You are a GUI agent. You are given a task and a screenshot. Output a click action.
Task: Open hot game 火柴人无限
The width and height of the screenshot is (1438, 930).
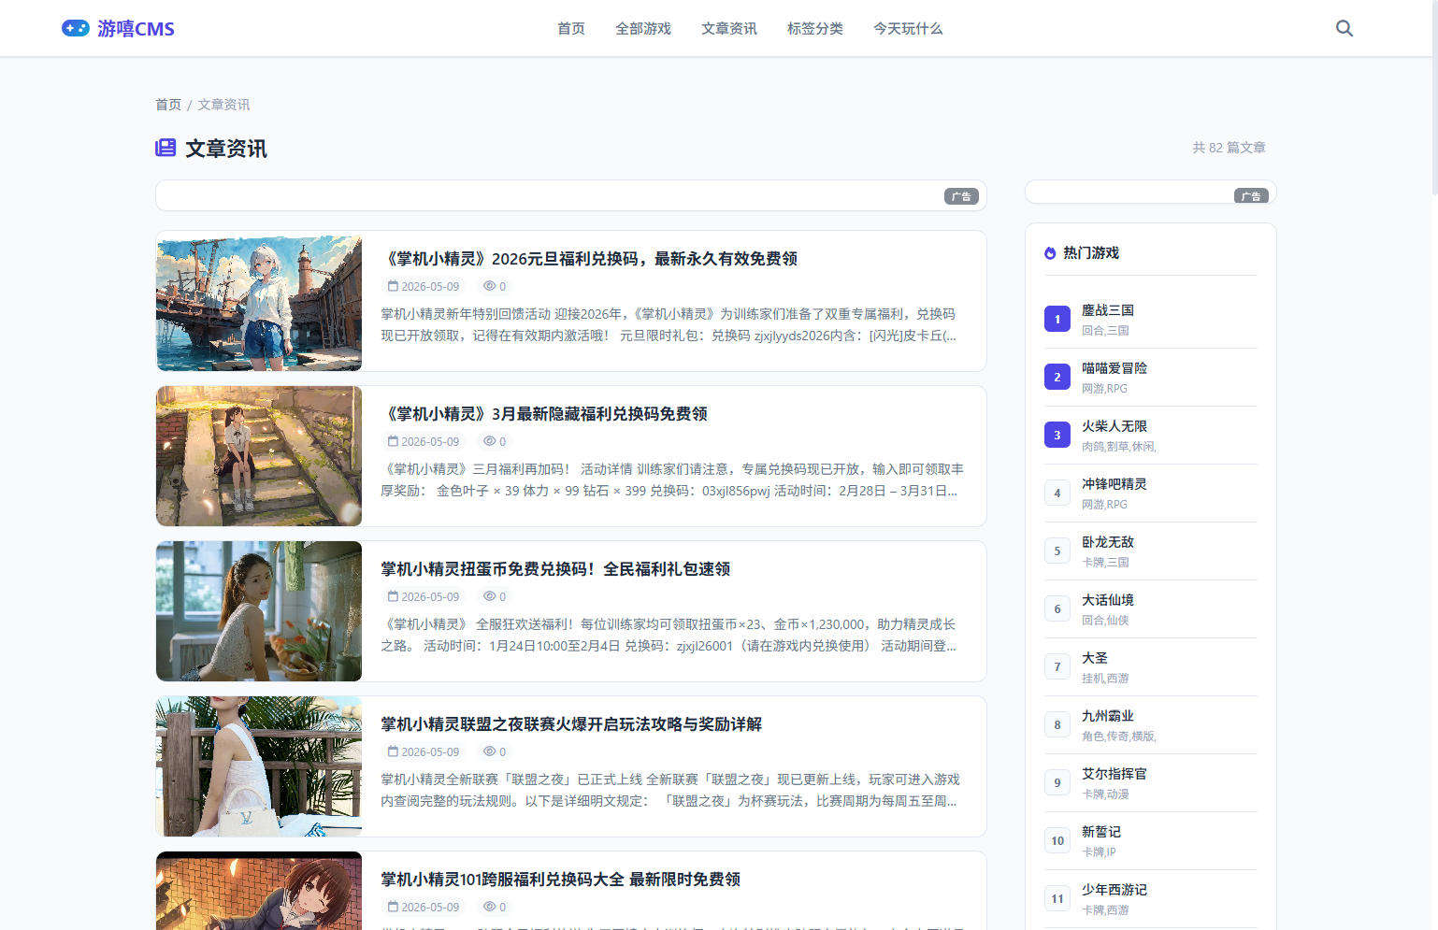[x=1114, y=426]
